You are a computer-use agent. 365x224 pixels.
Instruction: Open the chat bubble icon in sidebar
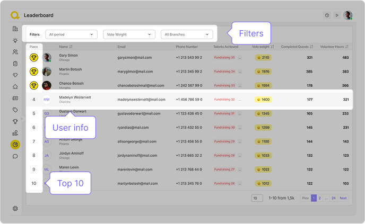pos(15,156)
